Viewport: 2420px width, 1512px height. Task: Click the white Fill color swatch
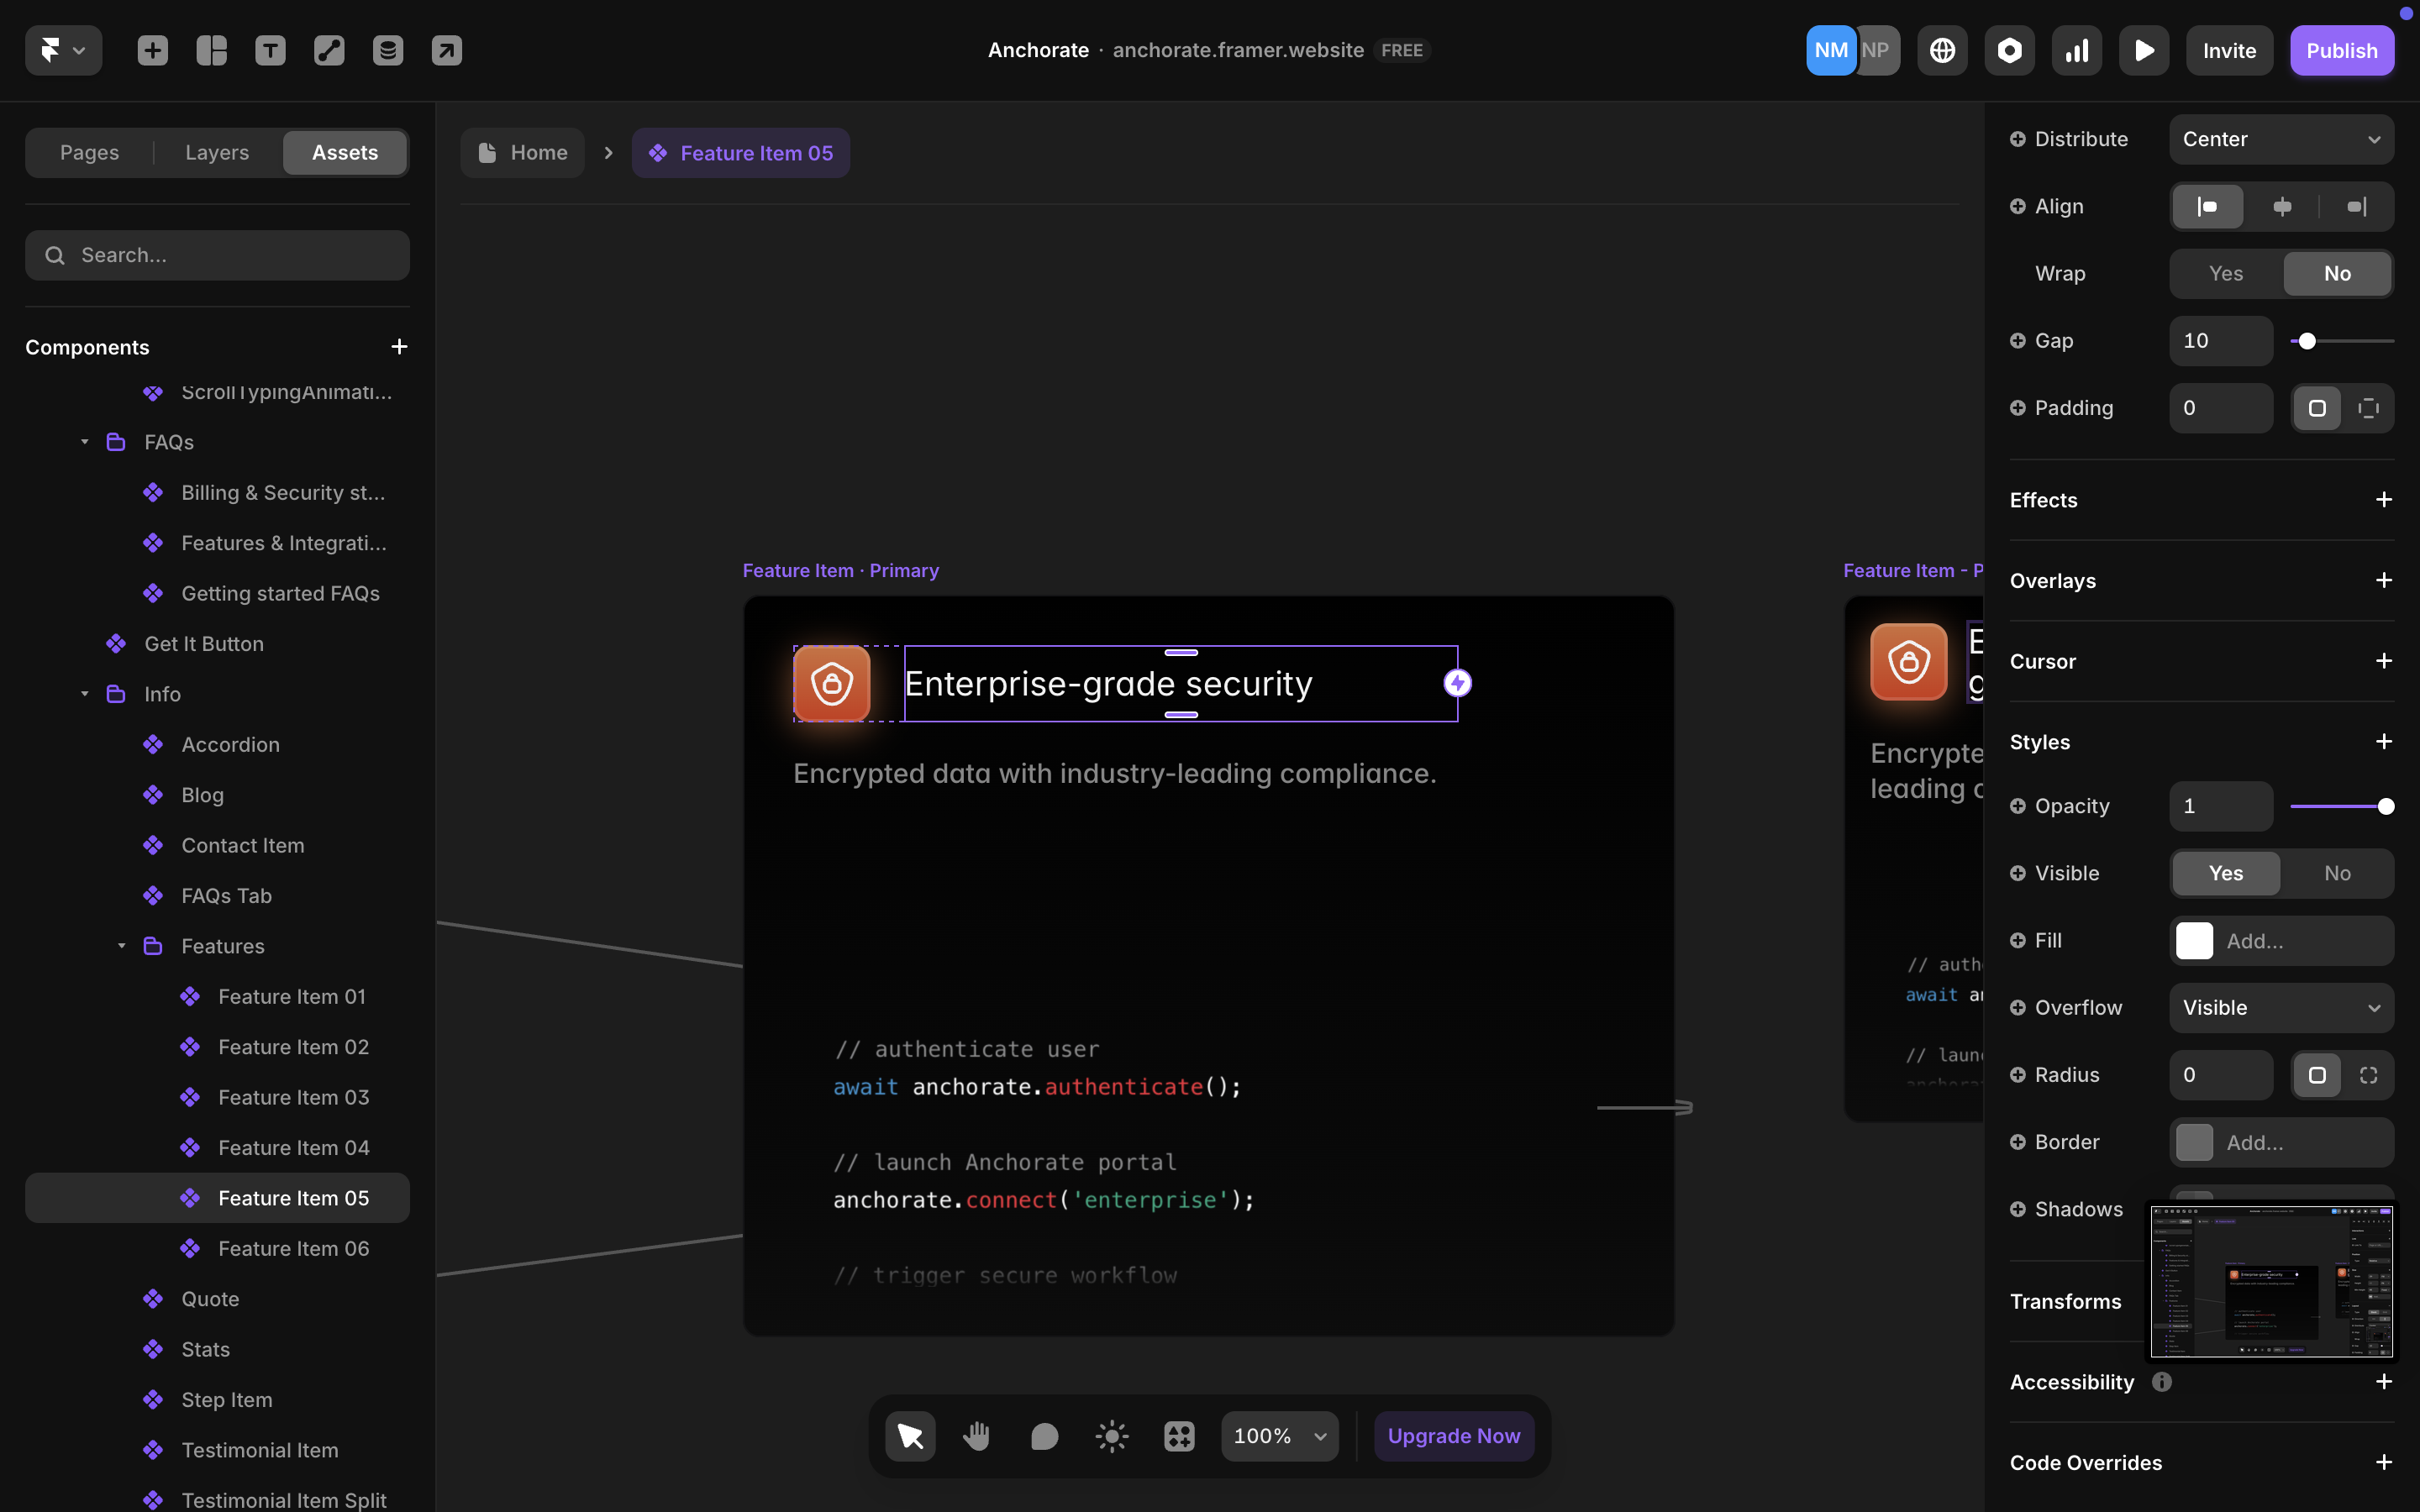tap(2194, 940)
